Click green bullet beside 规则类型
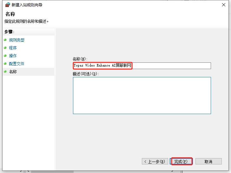Viewport: 231px width, 173px height. click(x=5, y=40)
